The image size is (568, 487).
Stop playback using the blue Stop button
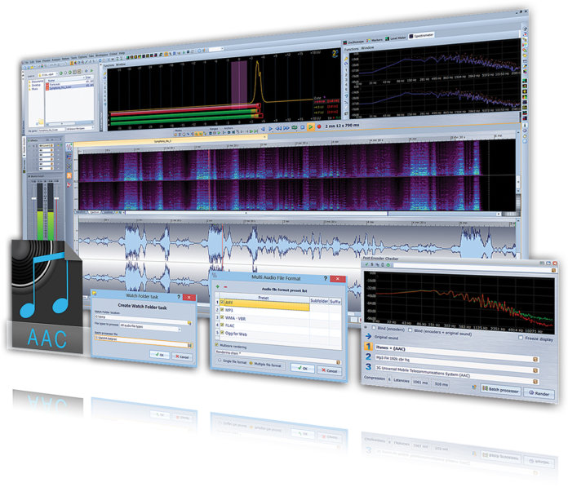[x=303, y=127]
